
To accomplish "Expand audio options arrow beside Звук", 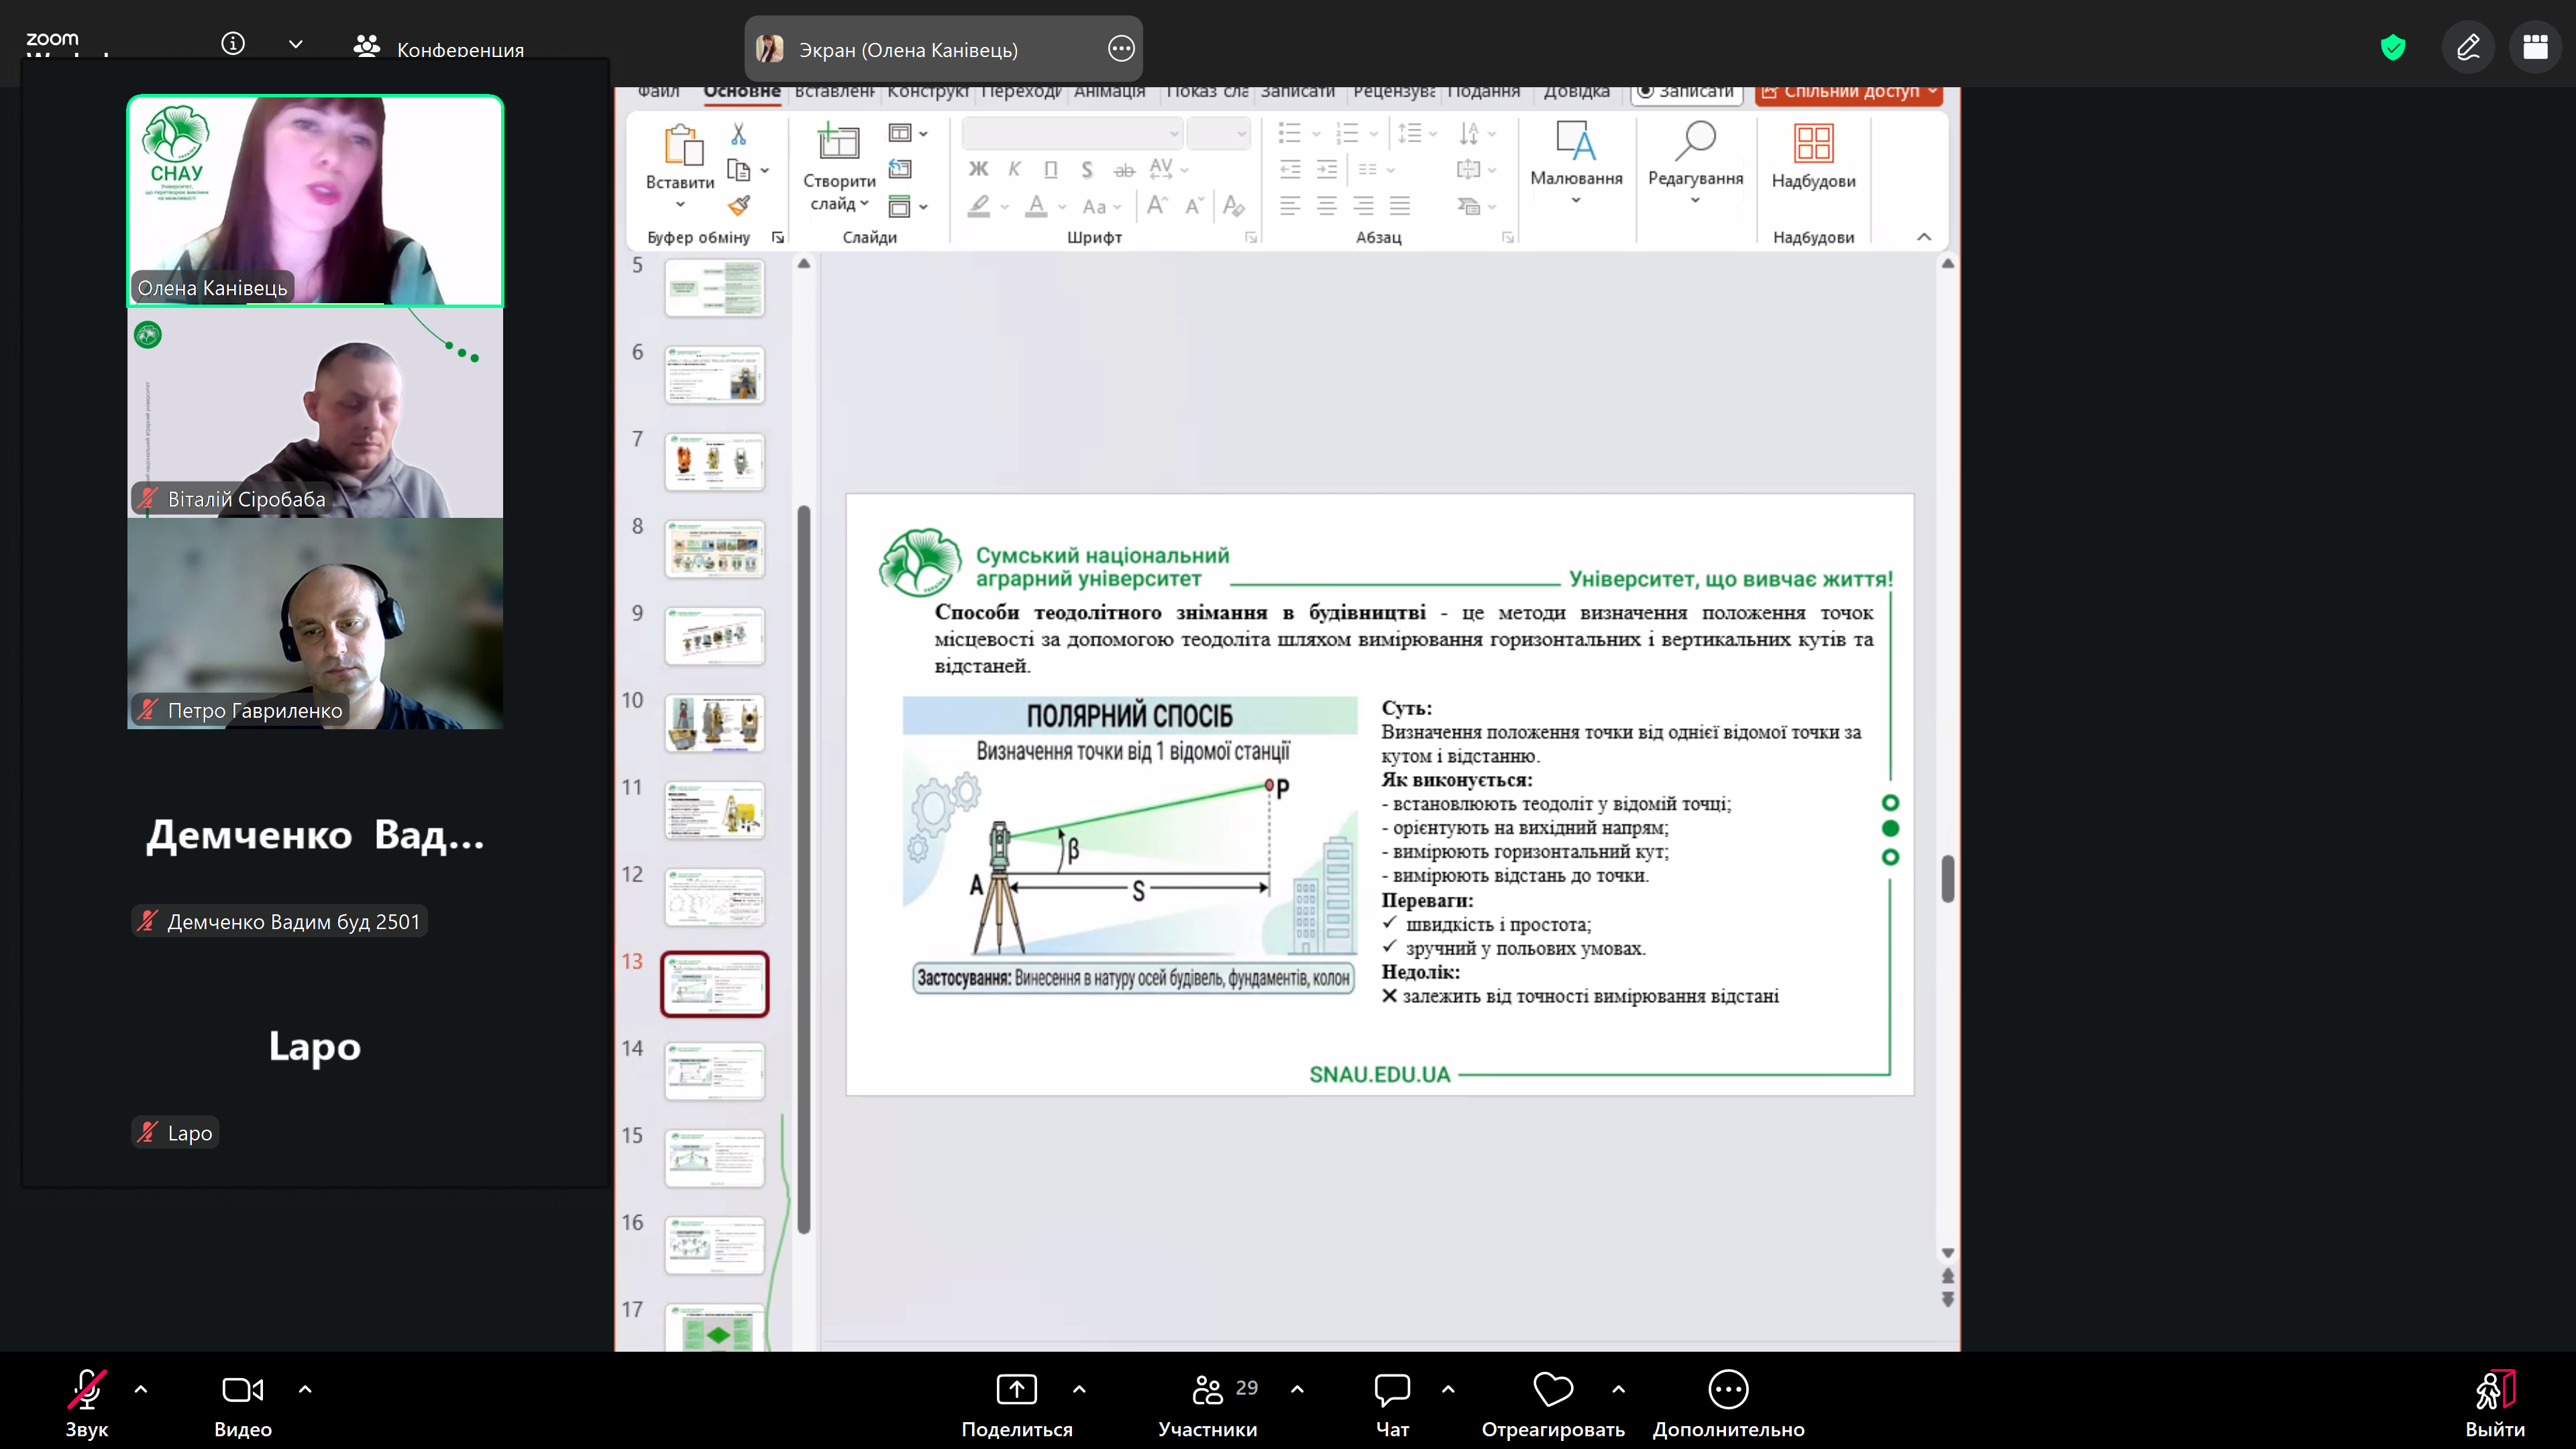I will (x=141, y=1389).
